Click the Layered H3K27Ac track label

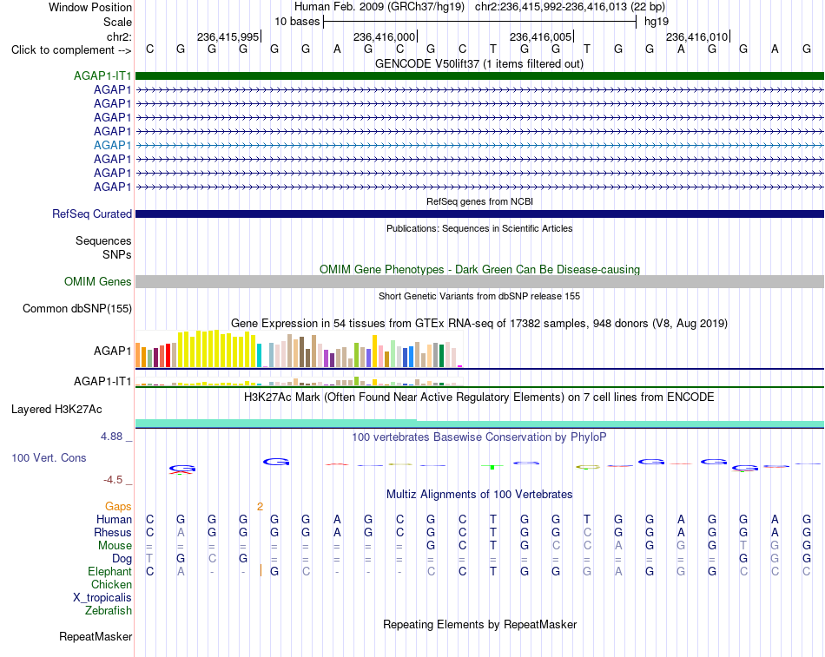point(56,410)
